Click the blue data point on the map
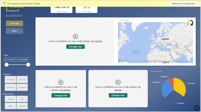The width and height of the screenshot is (201, 112). [x=155, y=43]
